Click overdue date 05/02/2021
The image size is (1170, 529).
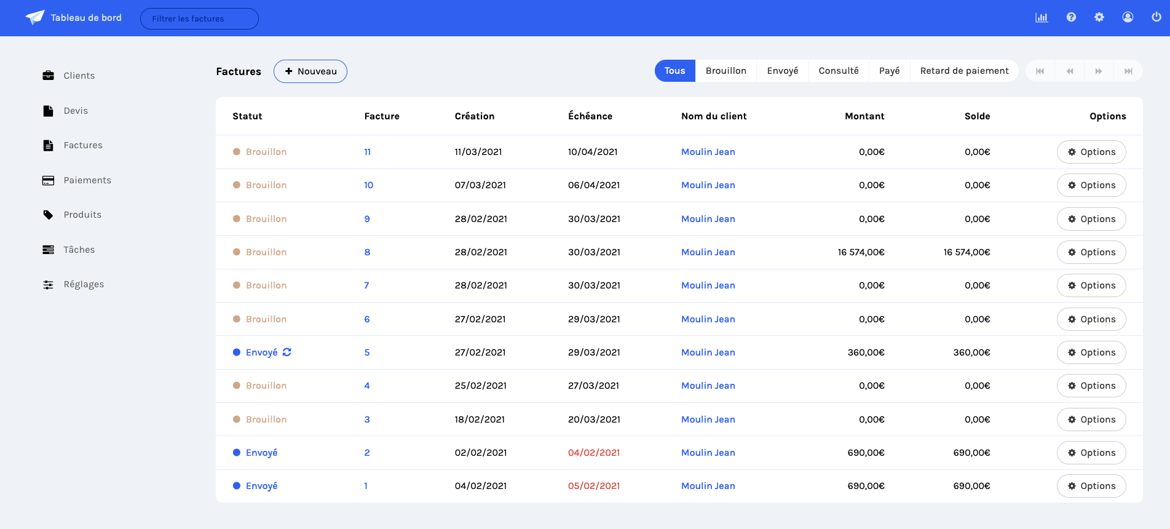coord(594,486)
